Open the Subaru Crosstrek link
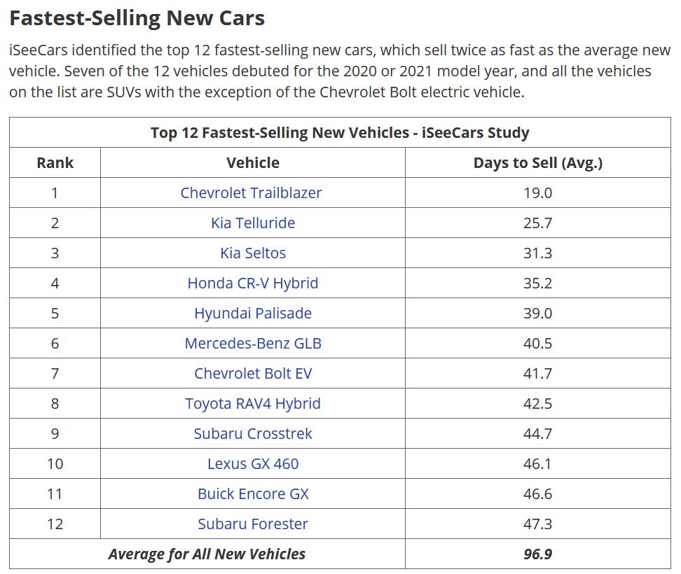Screen dimensions: 681x574 point(253,433)
